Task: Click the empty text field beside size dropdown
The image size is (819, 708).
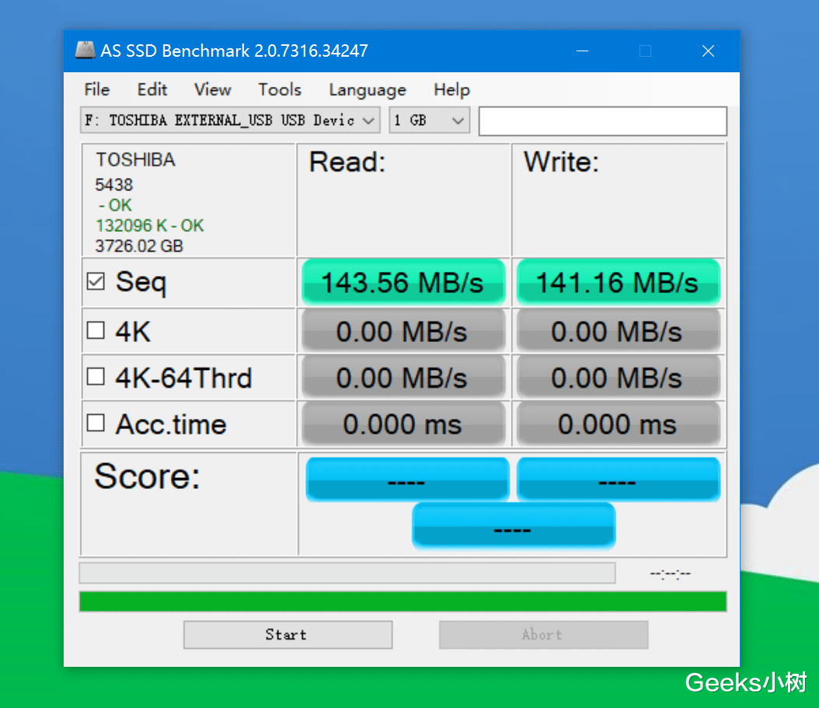Action: click(603, 121)
